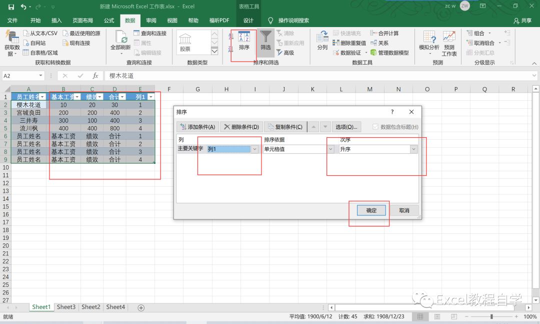Click Sort dialog help question mark

coord(392,112)
